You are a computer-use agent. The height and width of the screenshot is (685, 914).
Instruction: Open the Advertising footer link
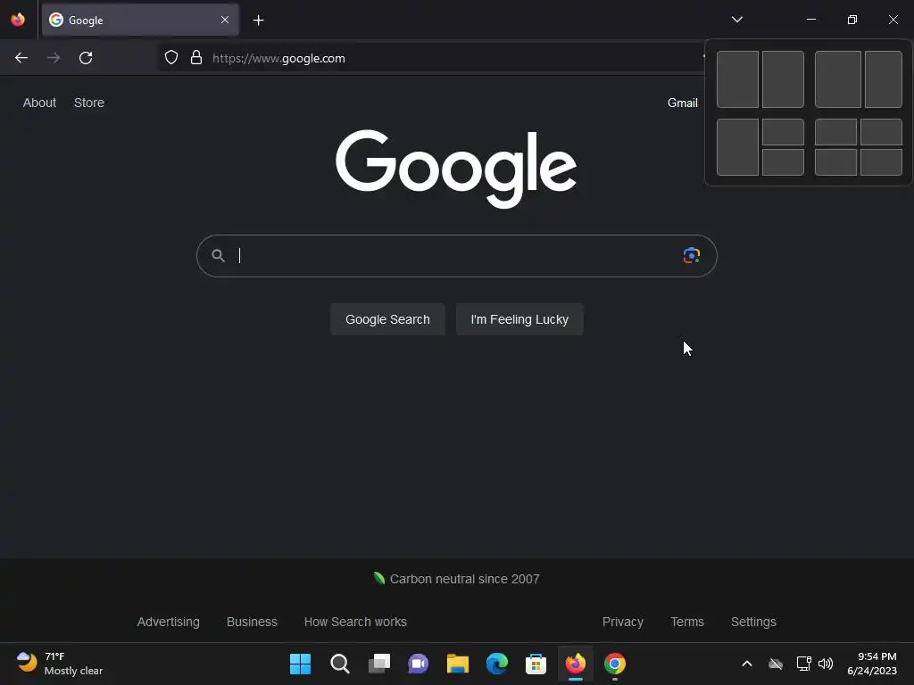point(169,622)
